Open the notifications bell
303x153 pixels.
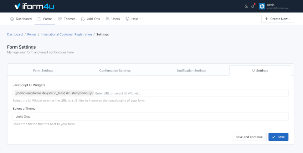253,6
